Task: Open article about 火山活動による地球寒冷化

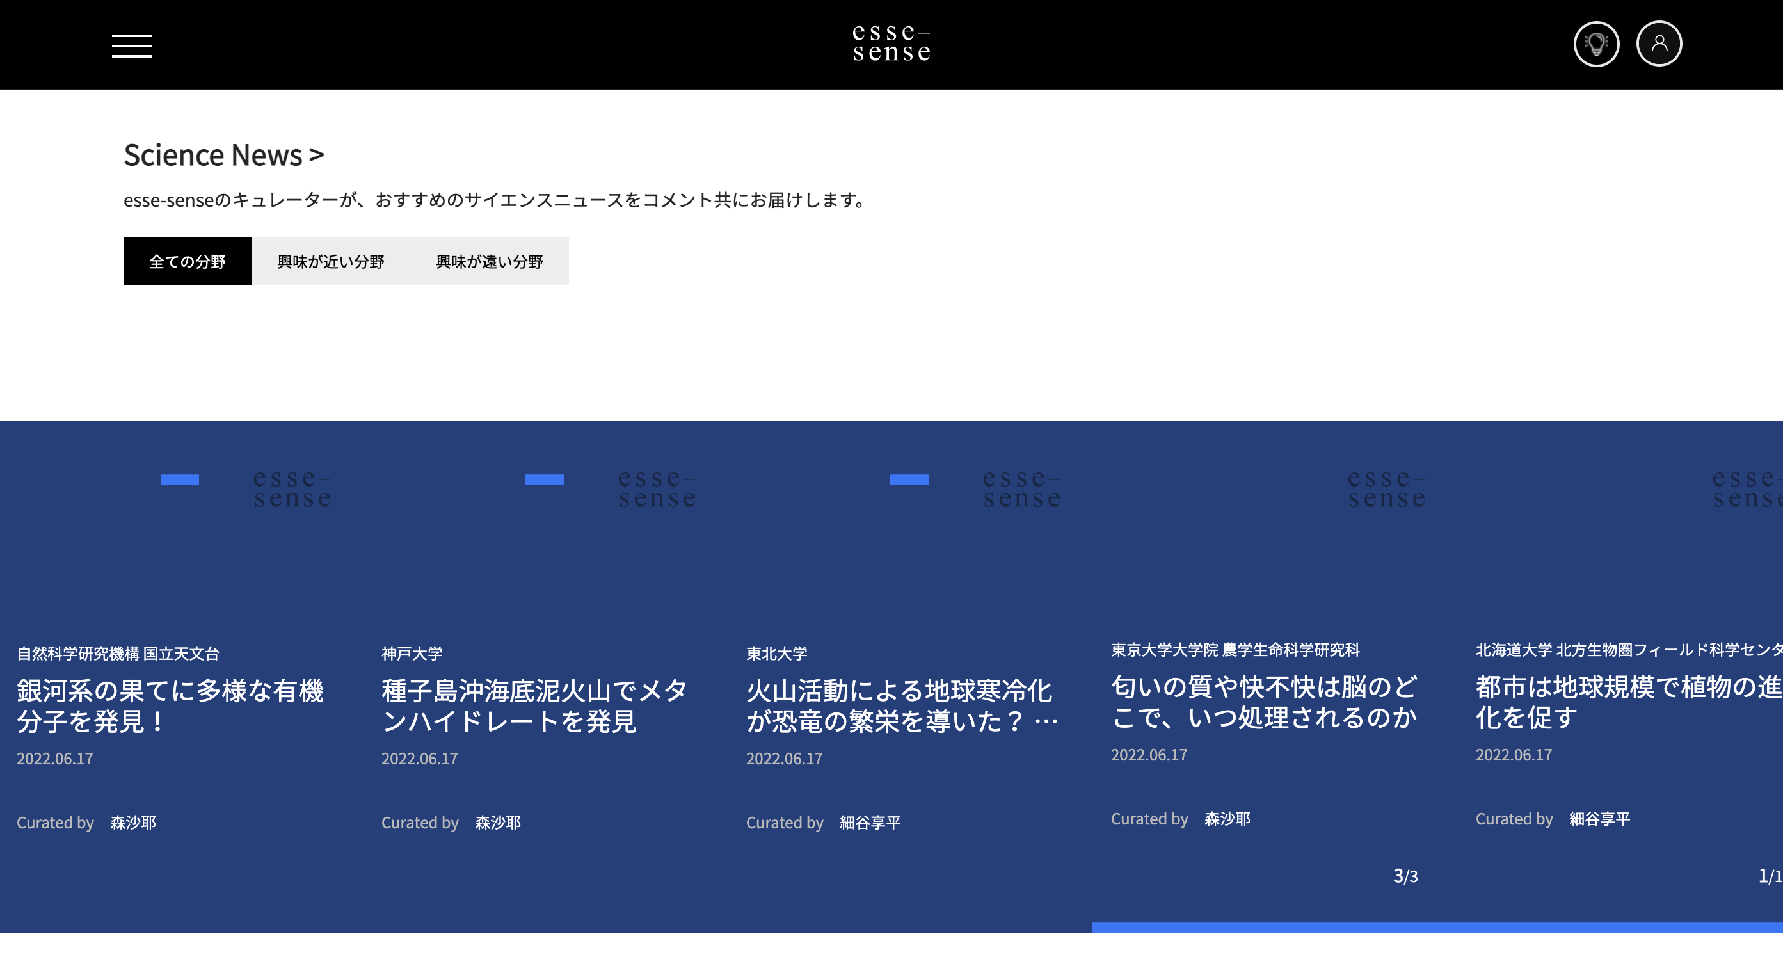Action: (900, 705)
